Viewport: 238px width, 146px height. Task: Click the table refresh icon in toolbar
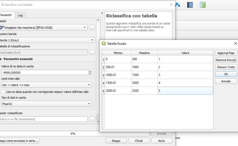pos(203,5)
